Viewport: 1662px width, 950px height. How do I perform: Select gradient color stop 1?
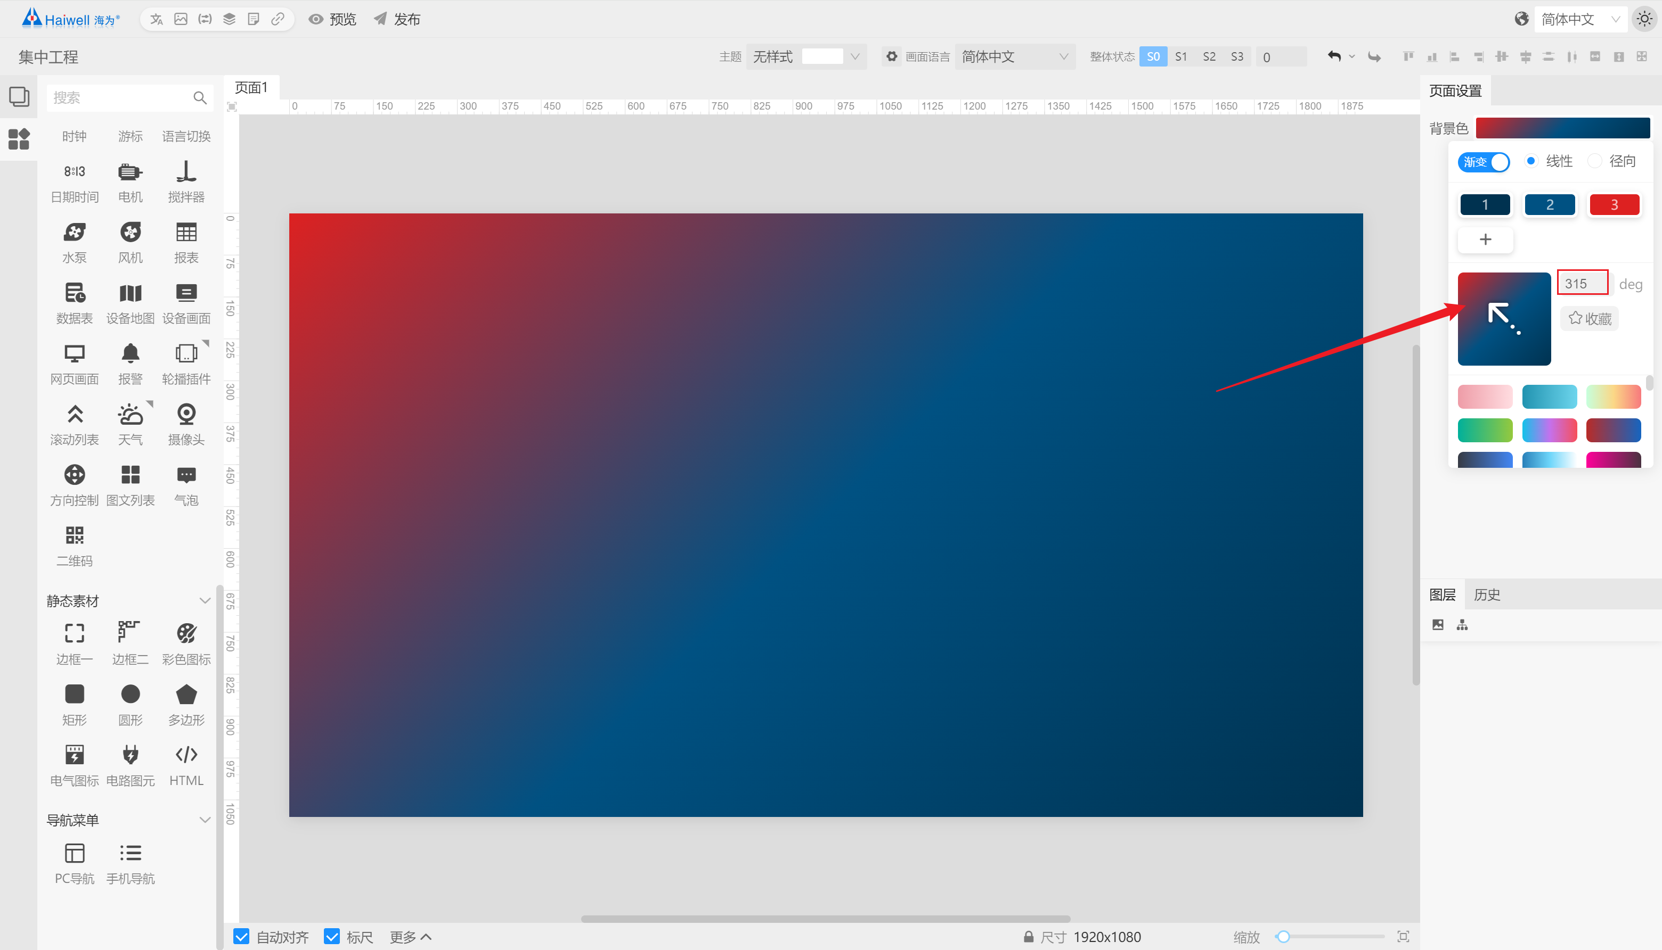coord(1485,204)
